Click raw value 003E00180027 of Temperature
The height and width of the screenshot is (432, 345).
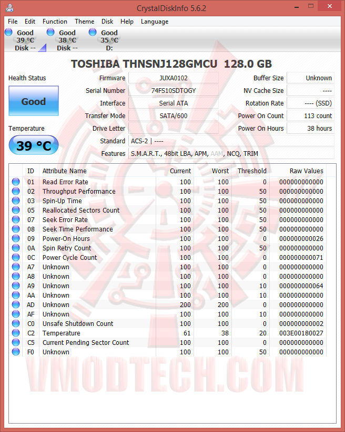click(301, 333)
